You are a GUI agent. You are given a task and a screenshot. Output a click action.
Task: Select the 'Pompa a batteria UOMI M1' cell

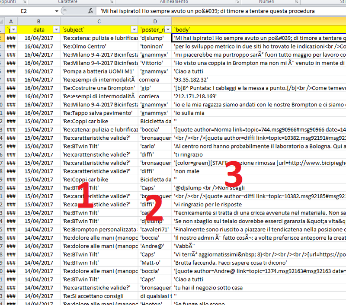pyautogui.click(x=99, y=71)
